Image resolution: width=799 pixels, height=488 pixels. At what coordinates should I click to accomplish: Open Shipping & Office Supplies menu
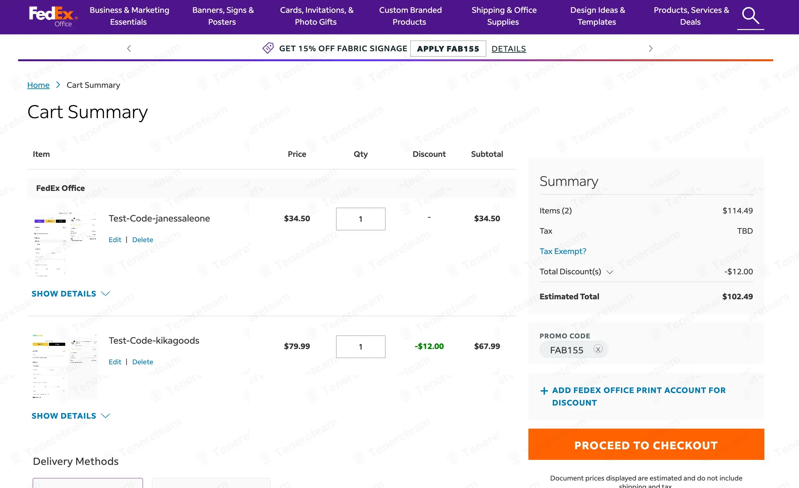504,16
